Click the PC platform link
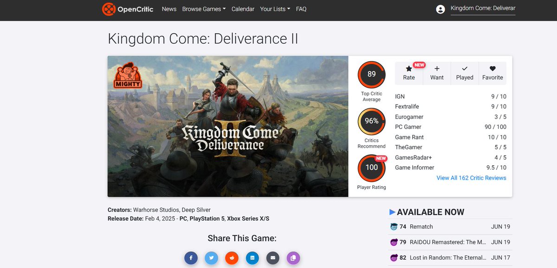 coord(183,218)
